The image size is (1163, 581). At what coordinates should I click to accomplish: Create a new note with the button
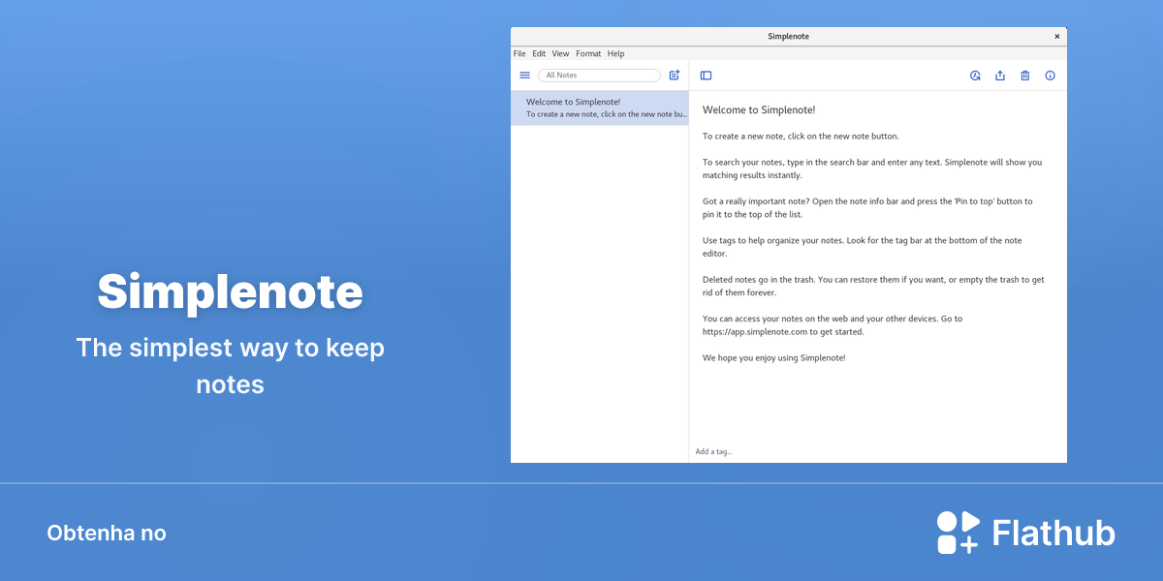click(675, 76)
